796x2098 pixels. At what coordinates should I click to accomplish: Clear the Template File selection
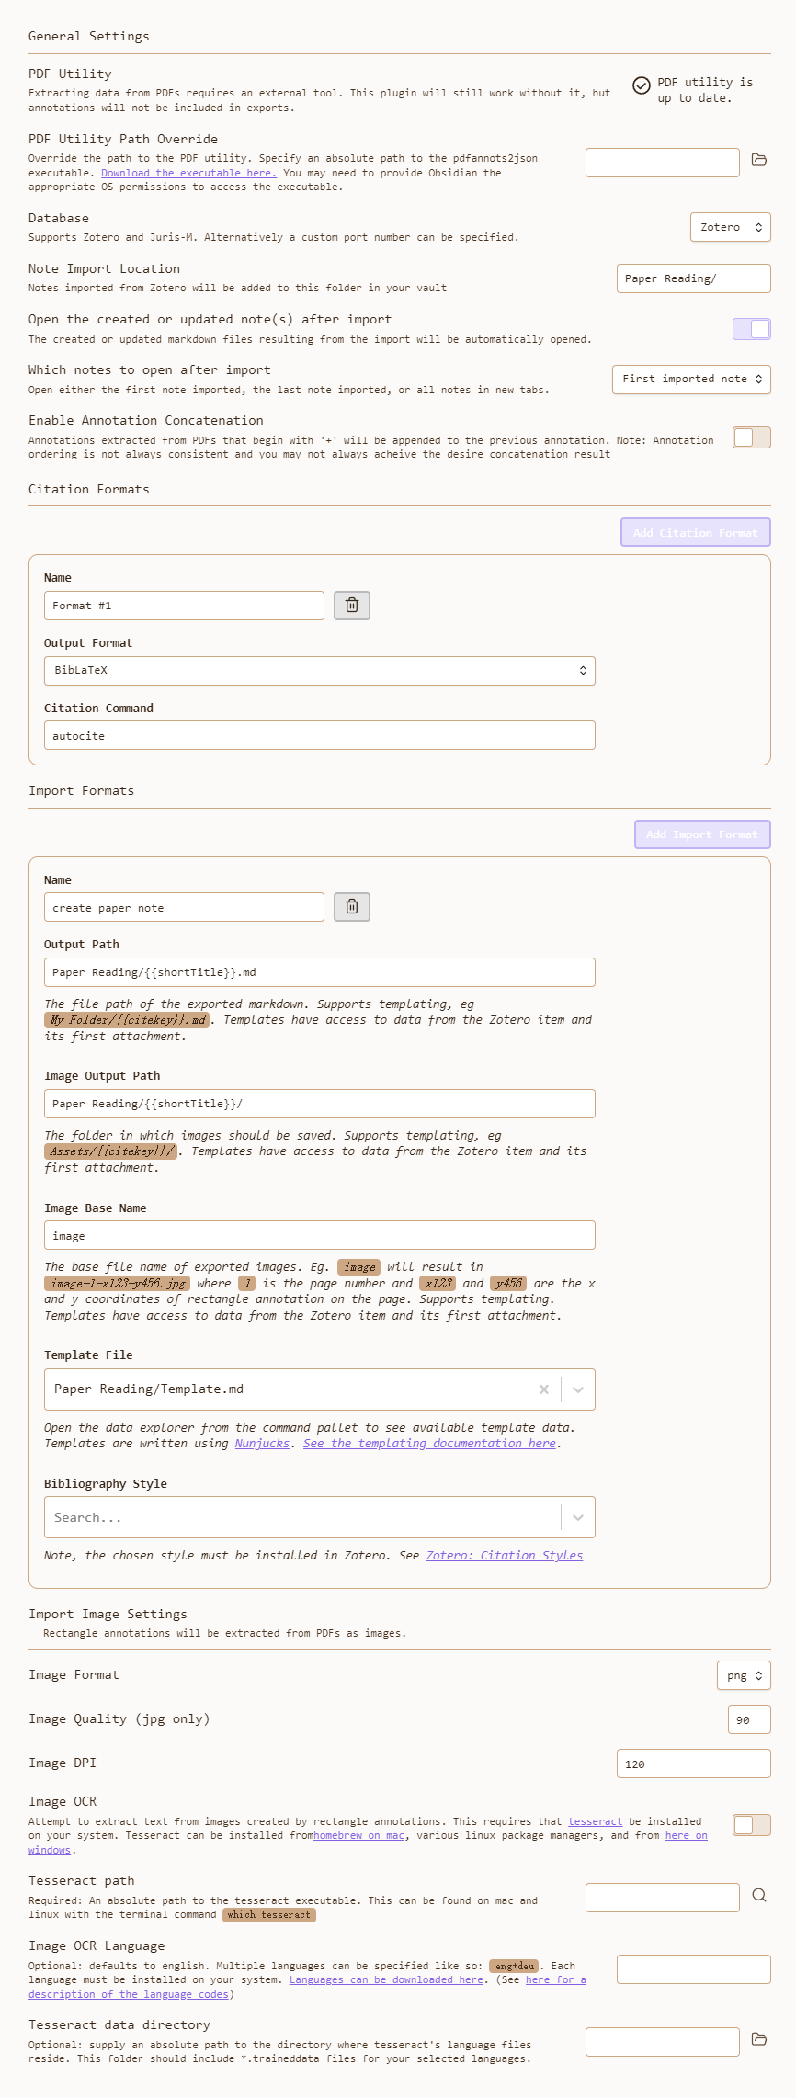(x=544, y=1389)
